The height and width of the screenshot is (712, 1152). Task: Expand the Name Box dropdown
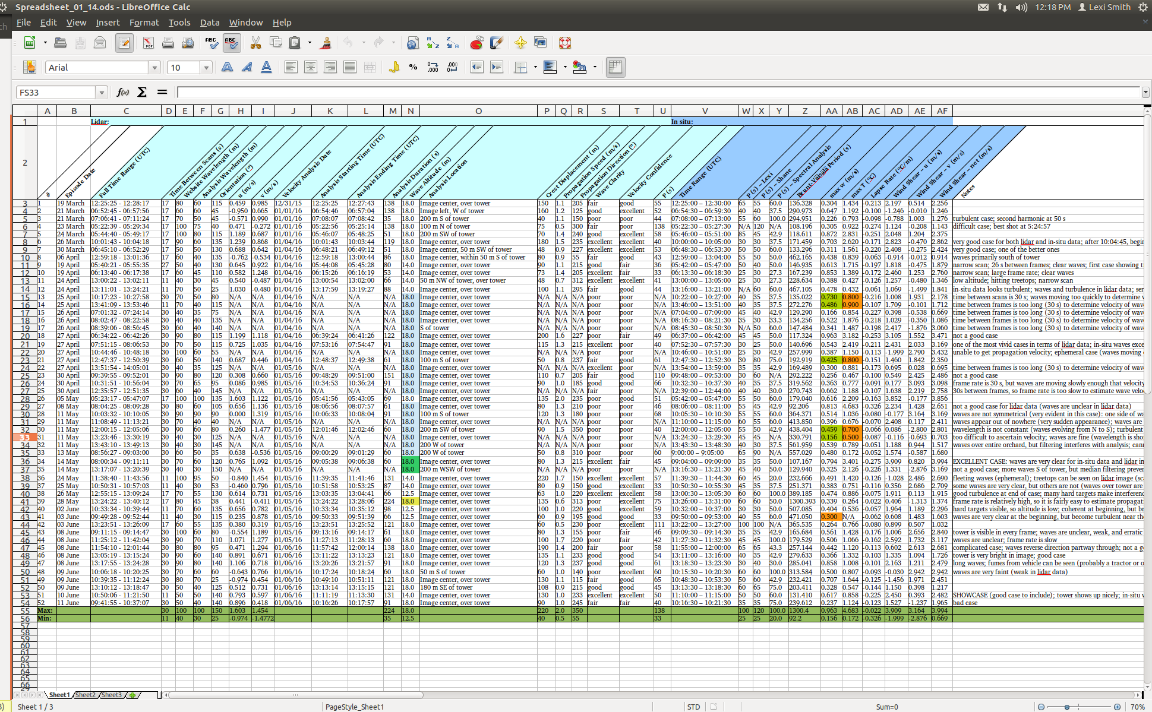coord(102,93)
